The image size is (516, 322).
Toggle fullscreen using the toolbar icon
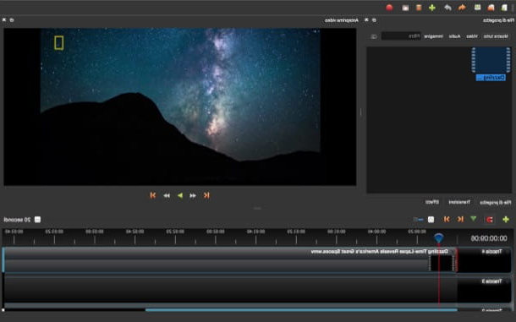point(405,8)
